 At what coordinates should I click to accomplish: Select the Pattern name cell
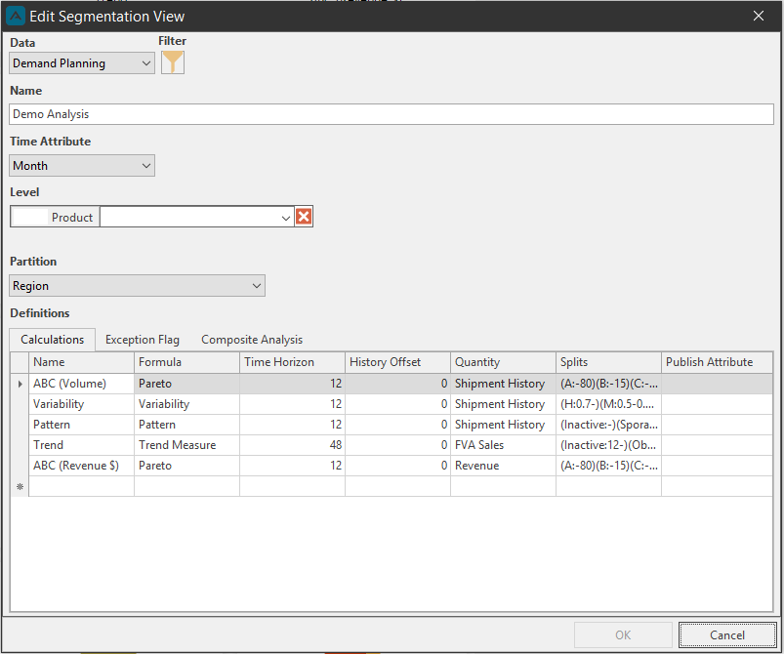click(81, 425)
